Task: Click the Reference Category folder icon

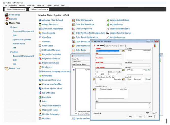Action: coord(94,90)
